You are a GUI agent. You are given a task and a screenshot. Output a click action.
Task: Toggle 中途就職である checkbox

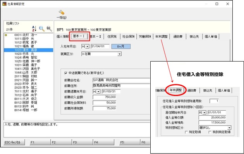click(66, 73)
